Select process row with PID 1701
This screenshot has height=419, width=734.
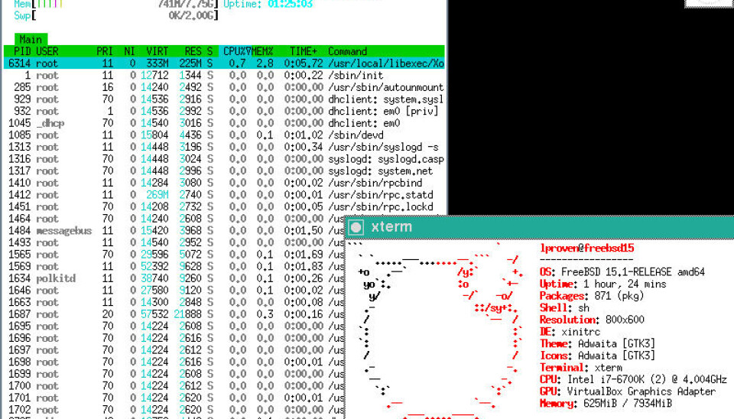(174, 398)
